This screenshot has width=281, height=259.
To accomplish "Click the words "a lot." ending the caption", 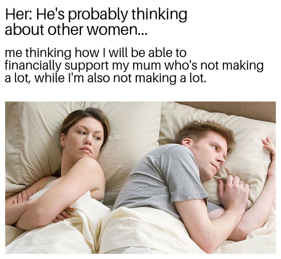I will 192,78.
